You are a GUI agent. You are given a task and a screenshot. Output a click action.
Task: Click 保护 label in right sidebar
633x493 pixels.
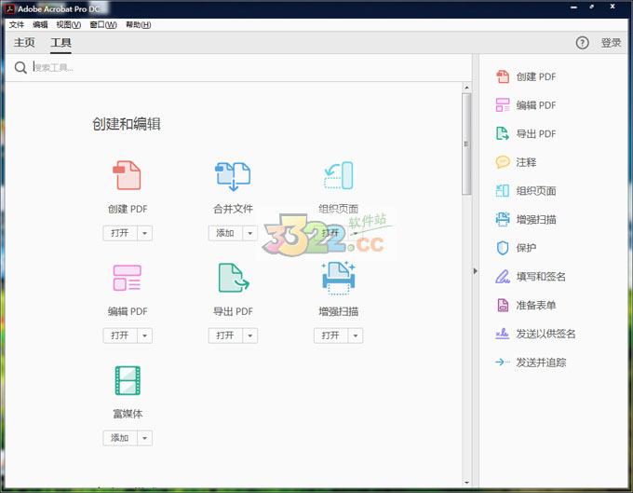[526, 248]
